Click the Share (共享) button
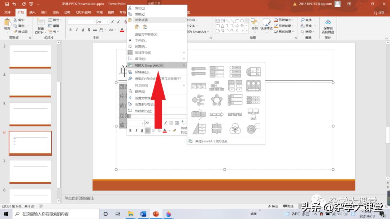Image resolution: width=390 pixels, height=219 pixels. pos(379,13)
